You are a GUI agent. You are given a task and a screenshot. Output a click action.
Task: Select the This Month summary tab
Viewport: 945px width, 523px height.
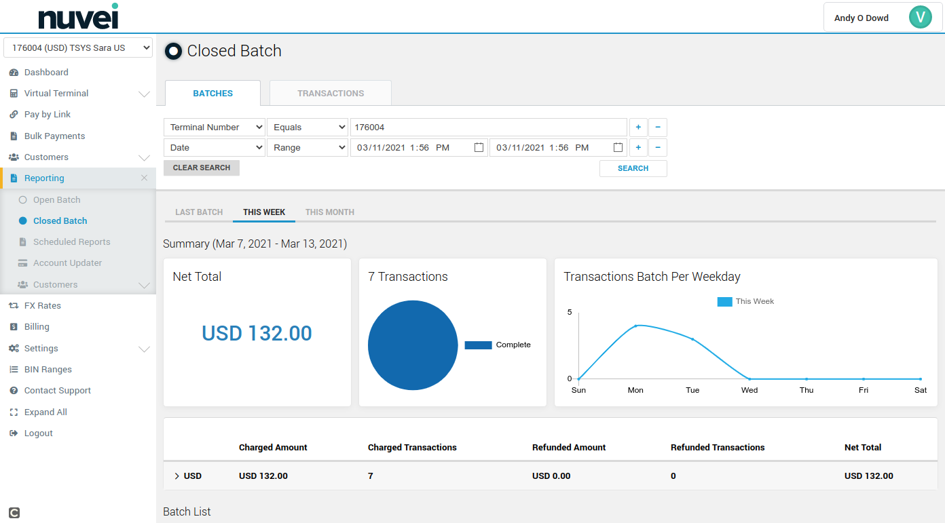click(329, 212)
